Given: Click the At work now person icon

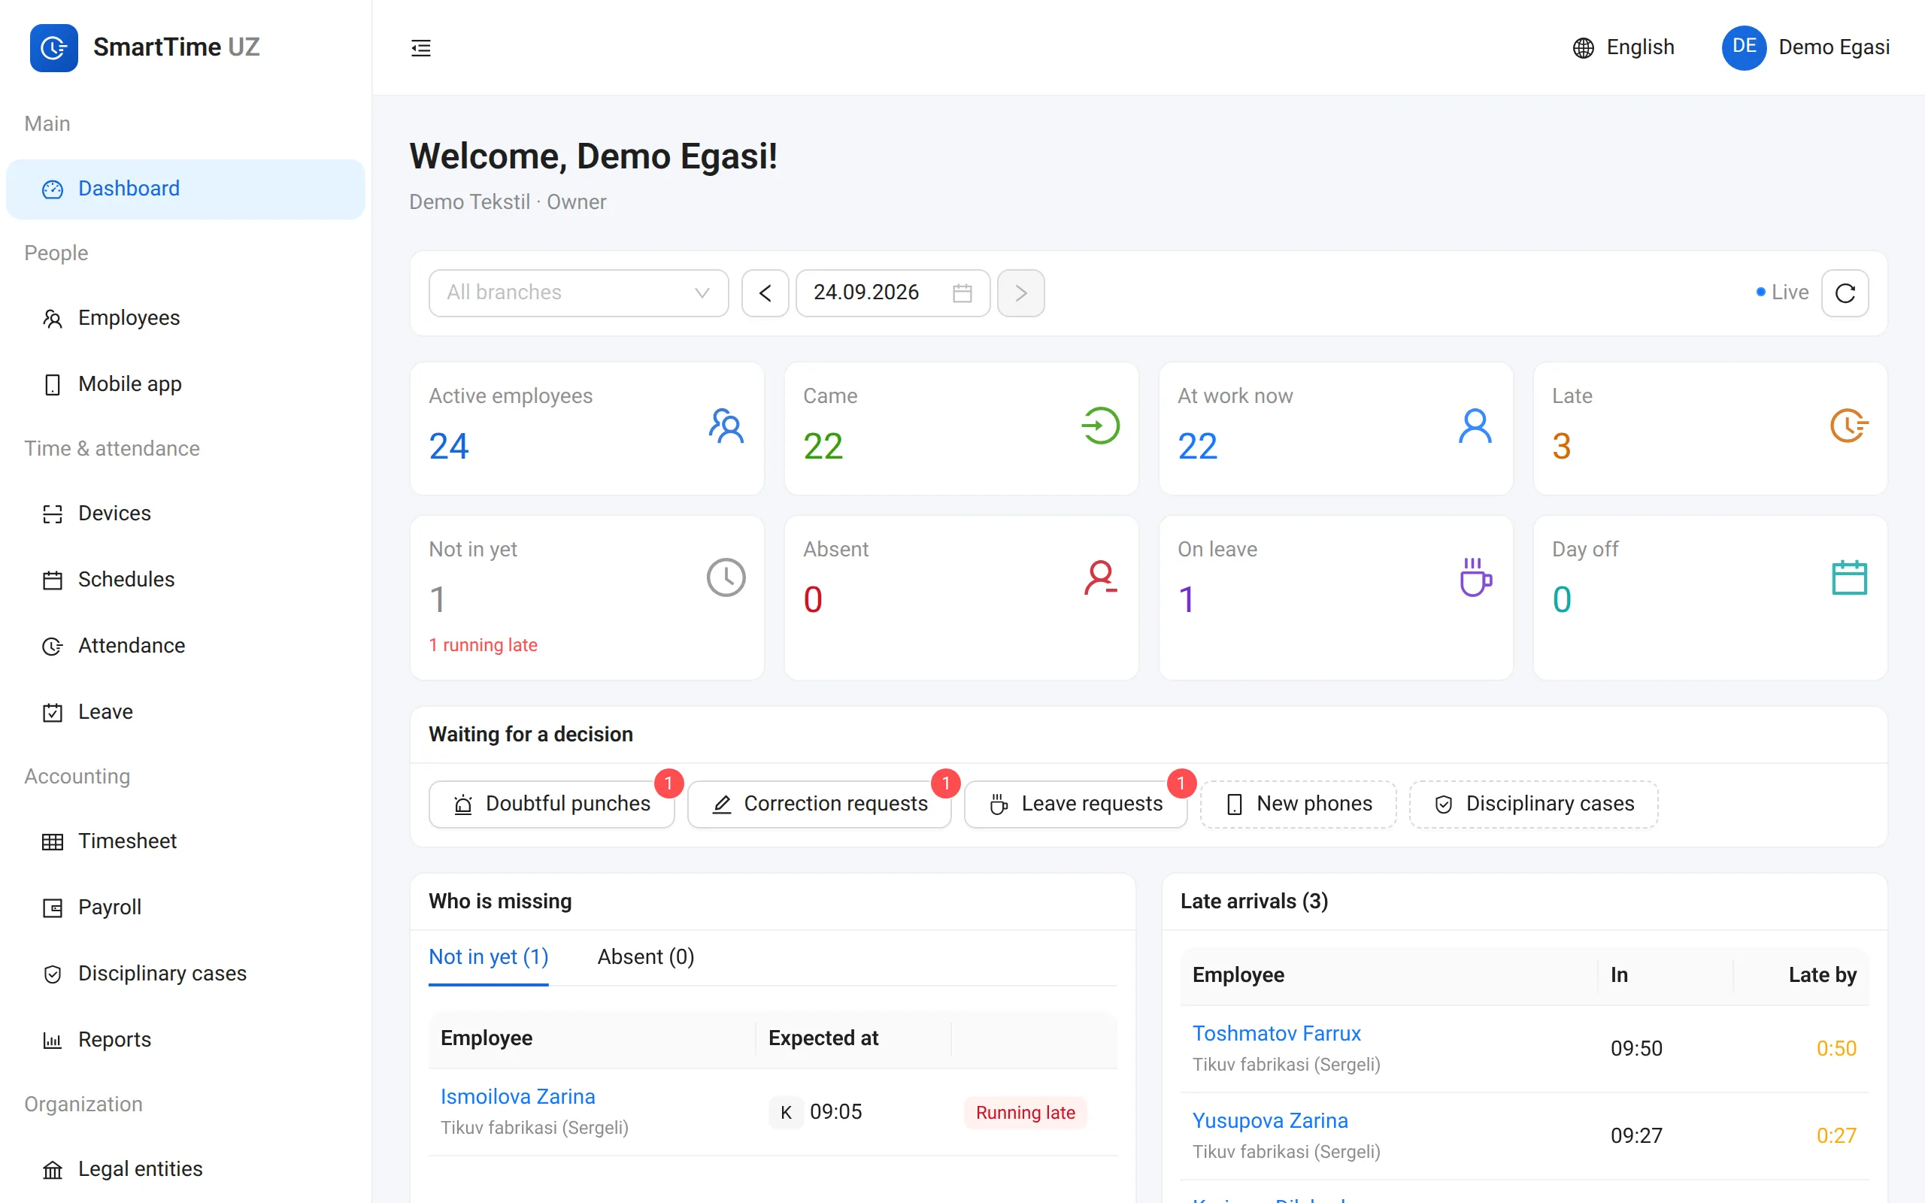Looking at the screenshot, I should (x=1475, y=426).
